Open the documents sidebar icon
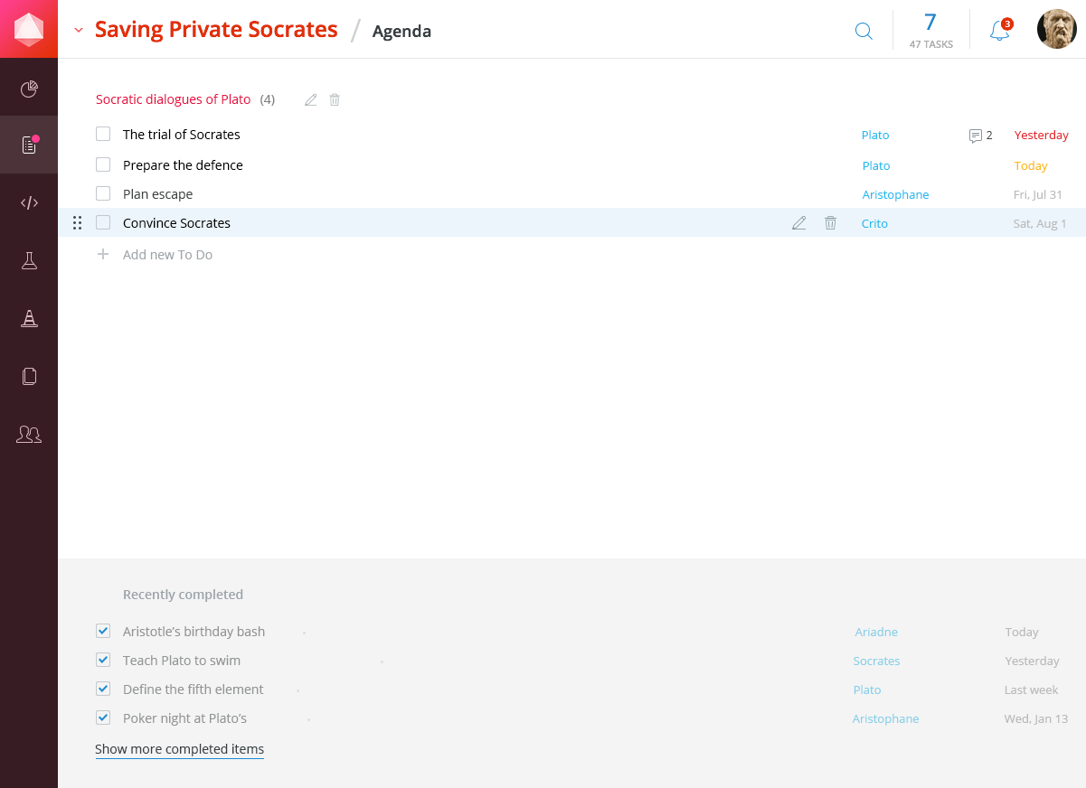Image resolution: width=1086 pixels, height=788 pixels. point(29,376)
